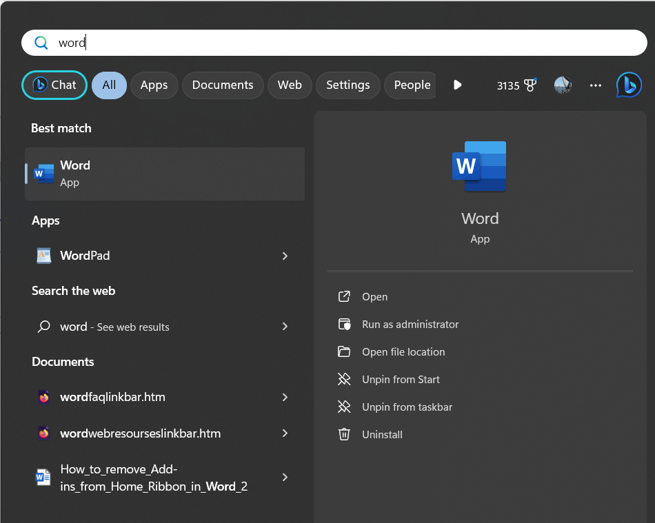Screen dimensions: 655x523
Task: Expand the web results chevron for word
Action: click(285, 327)
